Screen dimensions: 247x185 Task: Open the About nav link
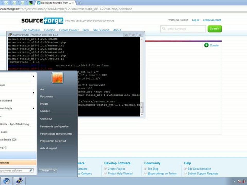coord(117,30)
